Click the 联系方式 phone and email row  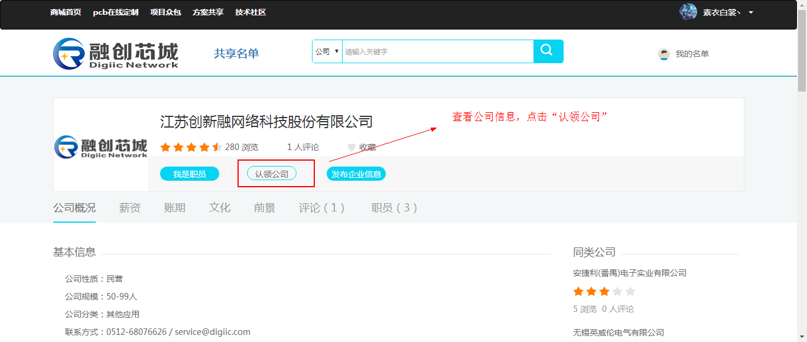(x=158, y=332)
